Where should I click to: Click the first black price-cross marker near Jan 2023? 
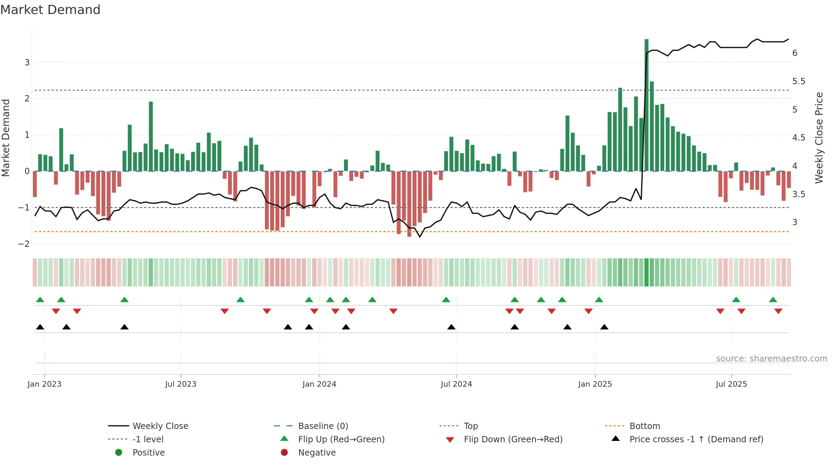point(40,327)
